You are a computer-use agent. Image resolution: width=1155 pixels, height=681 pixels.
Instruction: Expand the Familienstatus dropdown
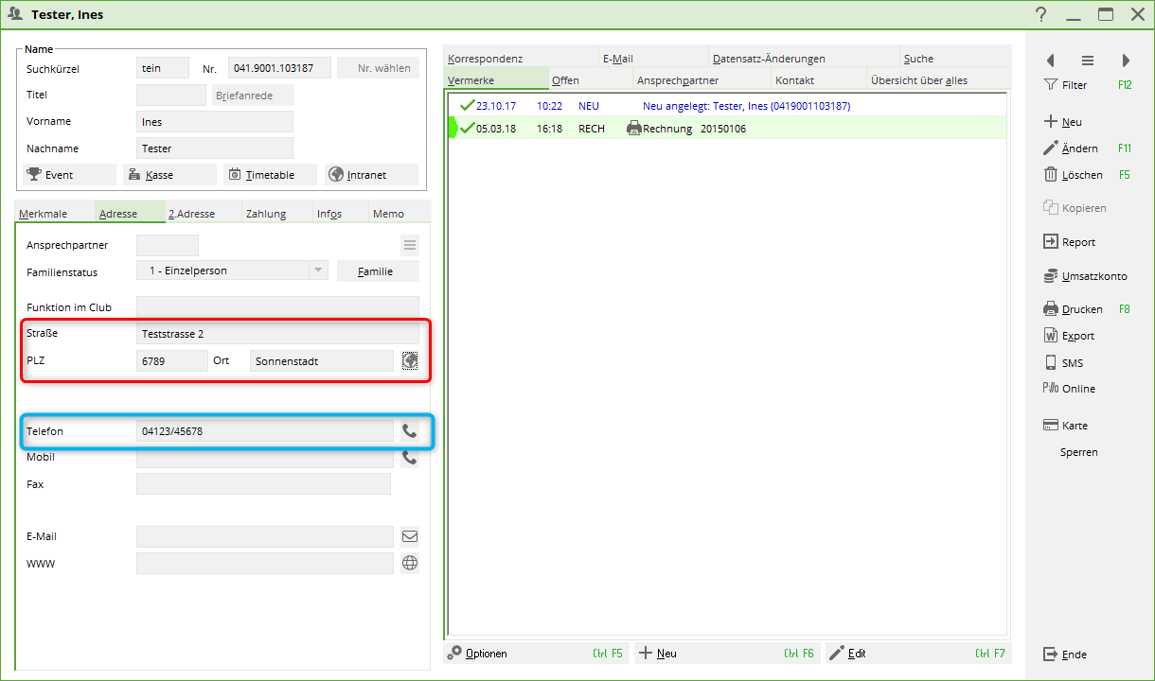click(317, 271)
